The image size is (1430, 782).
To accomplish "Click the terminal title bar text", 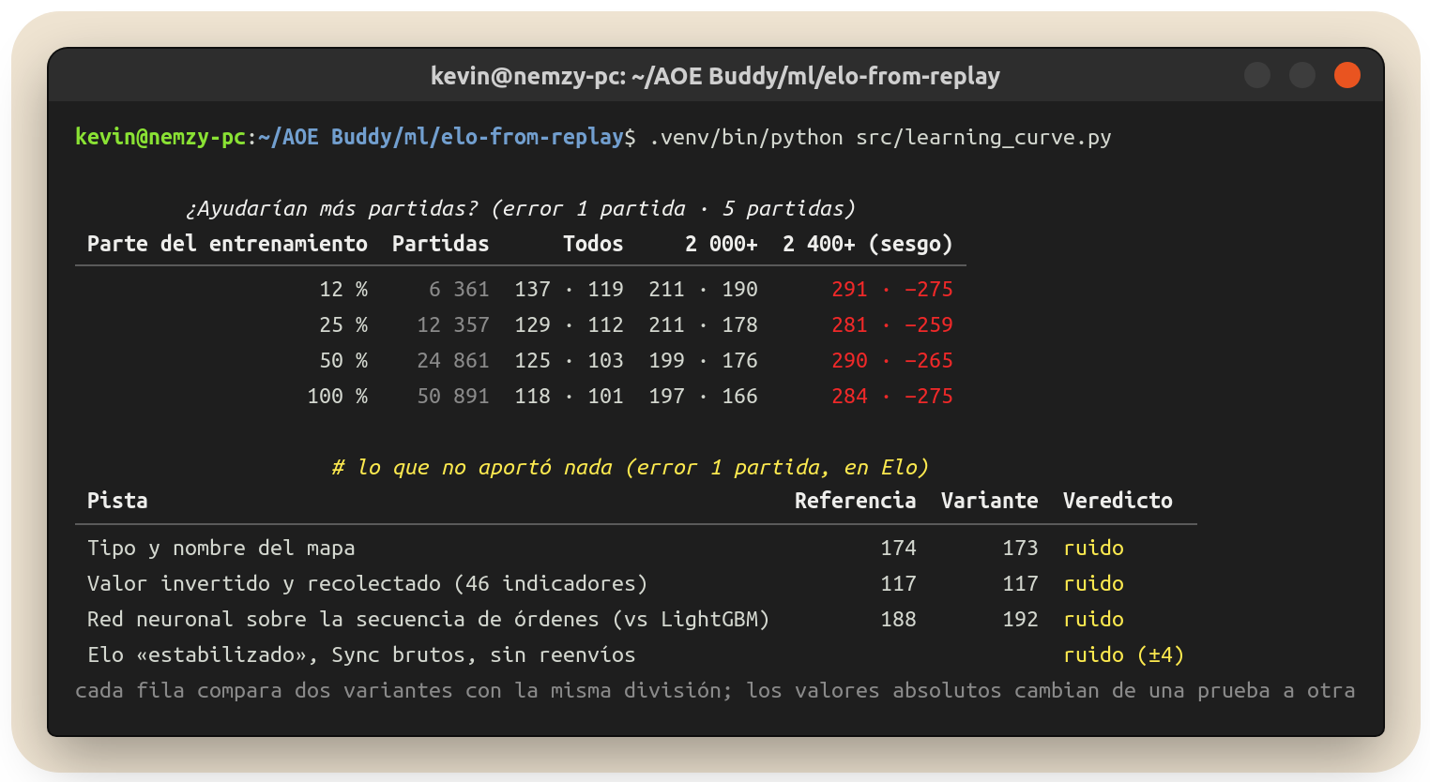I will tap(715, 76).
